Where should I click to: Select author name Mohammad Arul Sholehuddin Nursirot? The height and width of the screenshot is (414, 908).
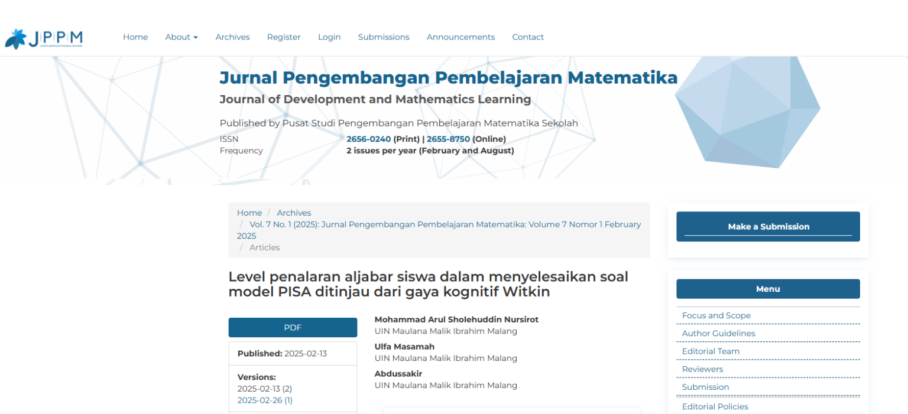pyautogui.click(x=456, y=320)
